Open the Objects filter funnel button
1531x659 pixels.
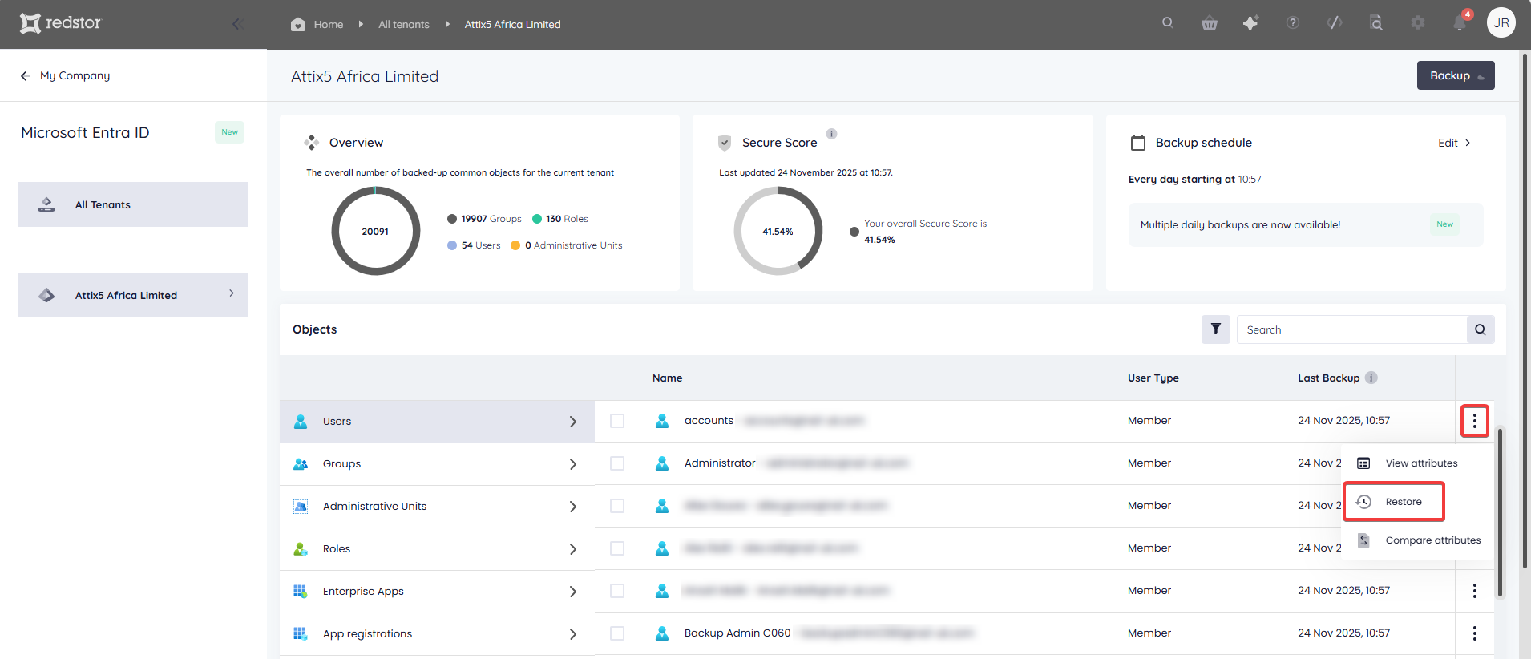click(x=1216, y=329)
